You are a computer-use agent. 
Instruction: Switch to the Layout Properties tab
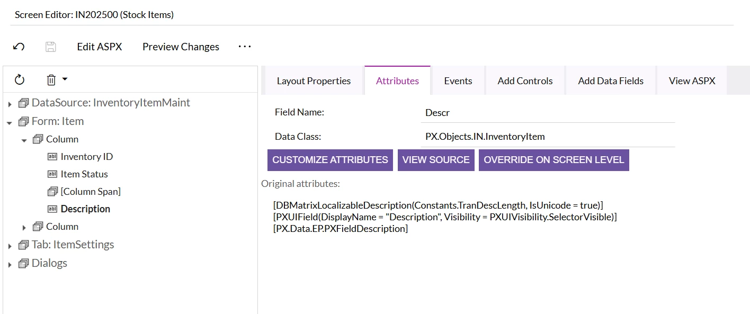point(314,81)
